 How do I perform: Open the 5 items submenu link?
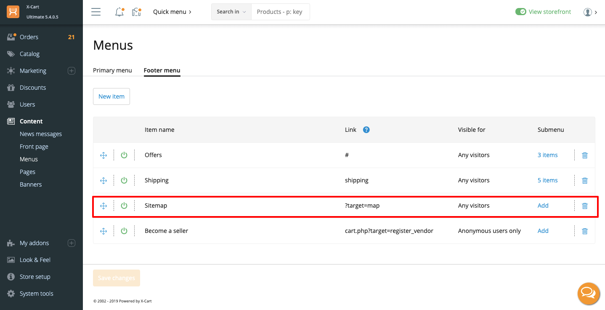[547, 180]
